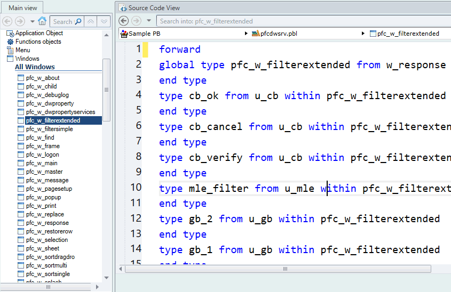Click the Sample PB breadcrumb icon

click(x=124, y=34)
